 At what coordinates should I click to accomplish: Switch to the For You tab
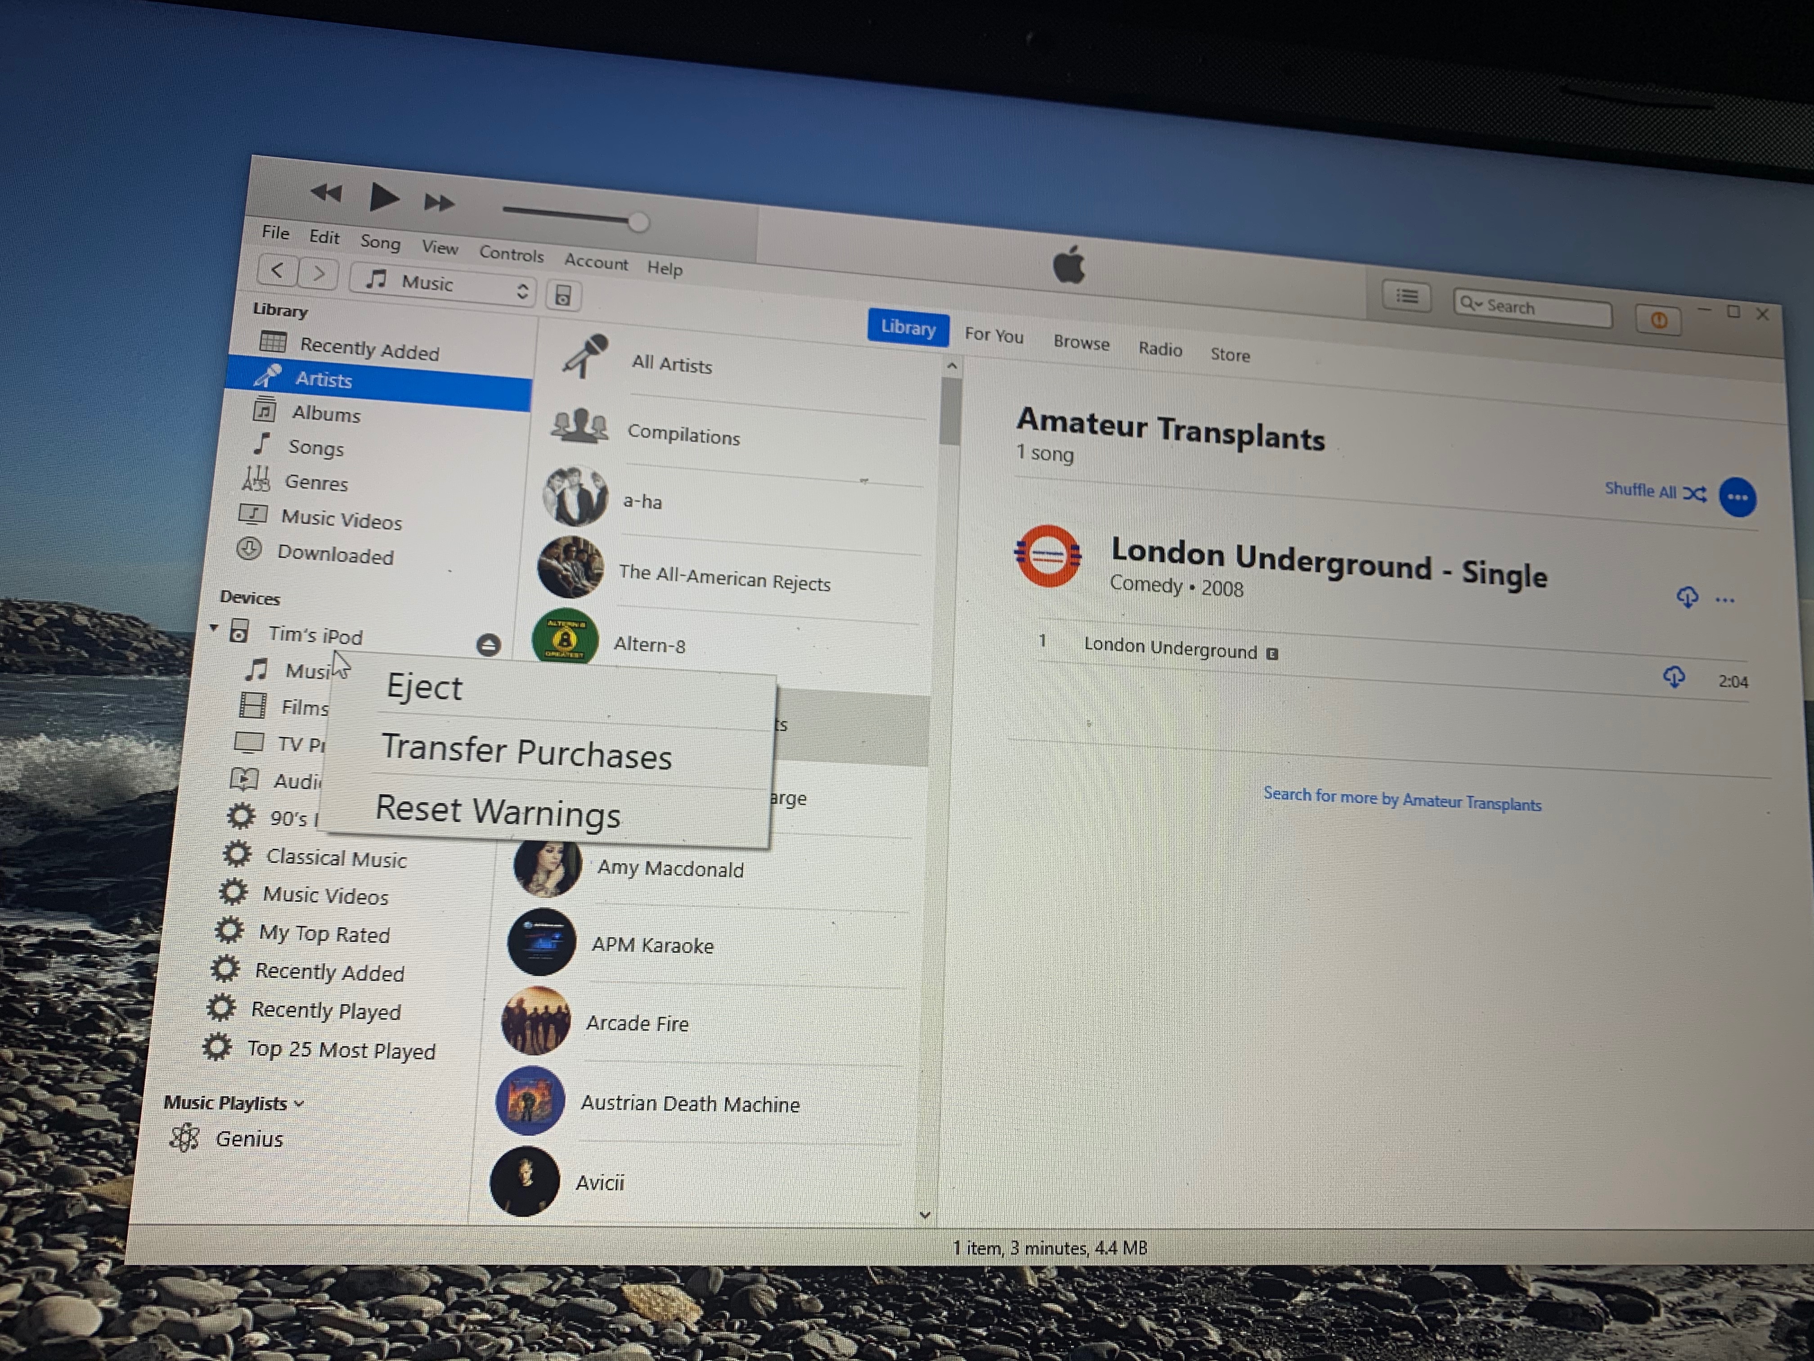pyautogui.click(x=993, y=335)
